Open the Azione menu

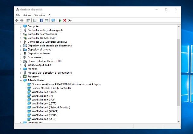tap(27, 15)
